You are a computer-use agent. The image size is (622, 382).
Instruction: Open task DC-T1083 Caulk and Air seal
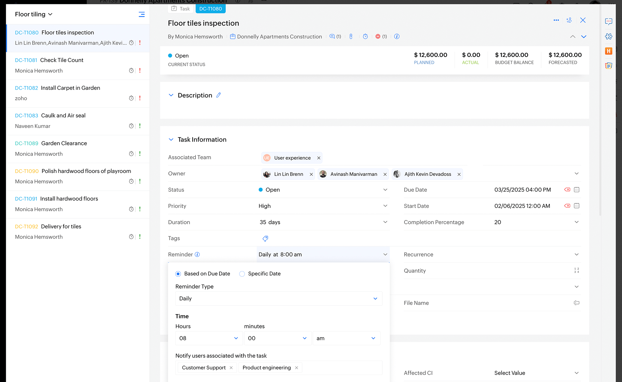tap(63, 116)
